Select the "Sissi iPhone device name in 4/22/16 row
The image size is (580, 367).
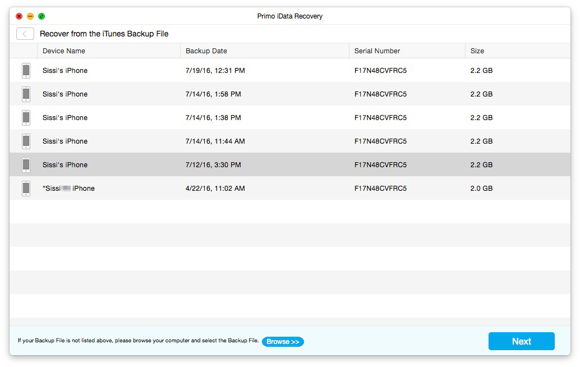pyautogui.click(x=68, y=189)
